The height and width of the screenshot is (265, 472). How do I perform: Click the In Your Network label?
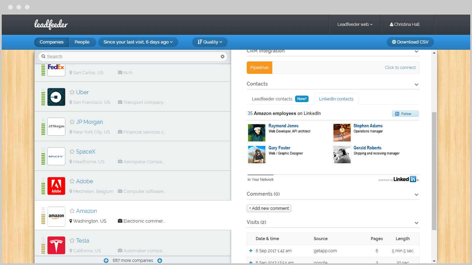click(261, 179)
